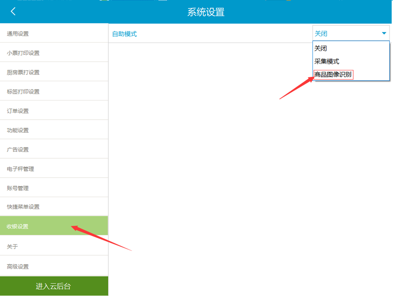The image size is (393, 296).
Task: Select 采集模式 from dropdown list
Action: click(327, 62)
